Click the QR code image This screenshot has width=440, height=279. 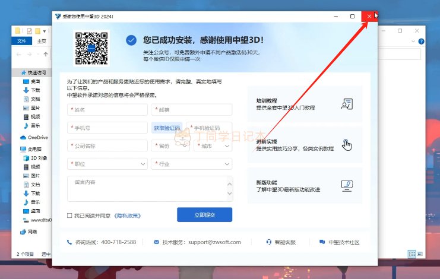click(91, 47)
